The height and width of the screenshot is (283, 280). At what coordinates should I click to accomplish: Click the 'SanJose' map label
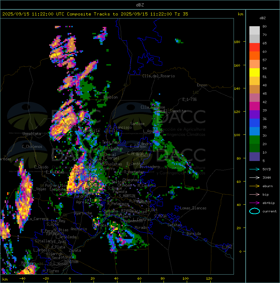tap(137, 124)
